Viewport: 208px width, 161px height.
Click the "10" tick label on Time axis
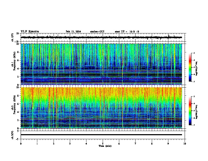[185, 144]
